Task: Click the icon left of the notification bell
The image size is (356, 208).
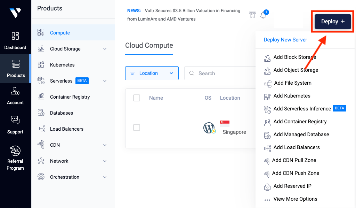Action: [252, 15]
